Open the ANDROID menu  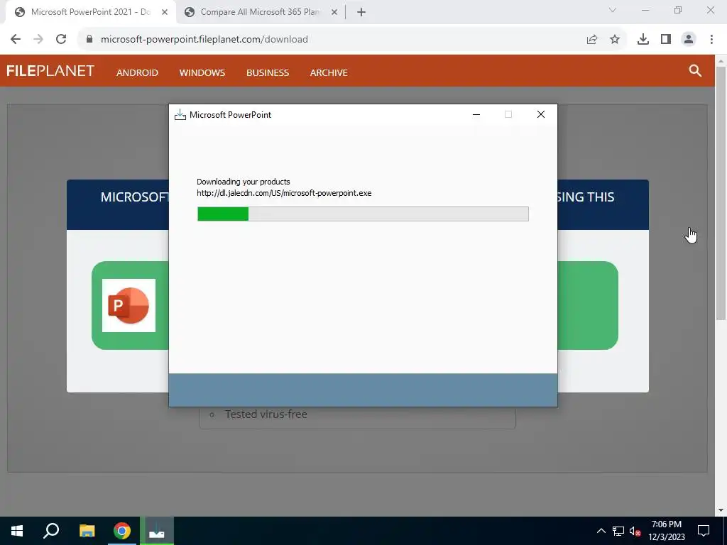[x=137, y=73]
